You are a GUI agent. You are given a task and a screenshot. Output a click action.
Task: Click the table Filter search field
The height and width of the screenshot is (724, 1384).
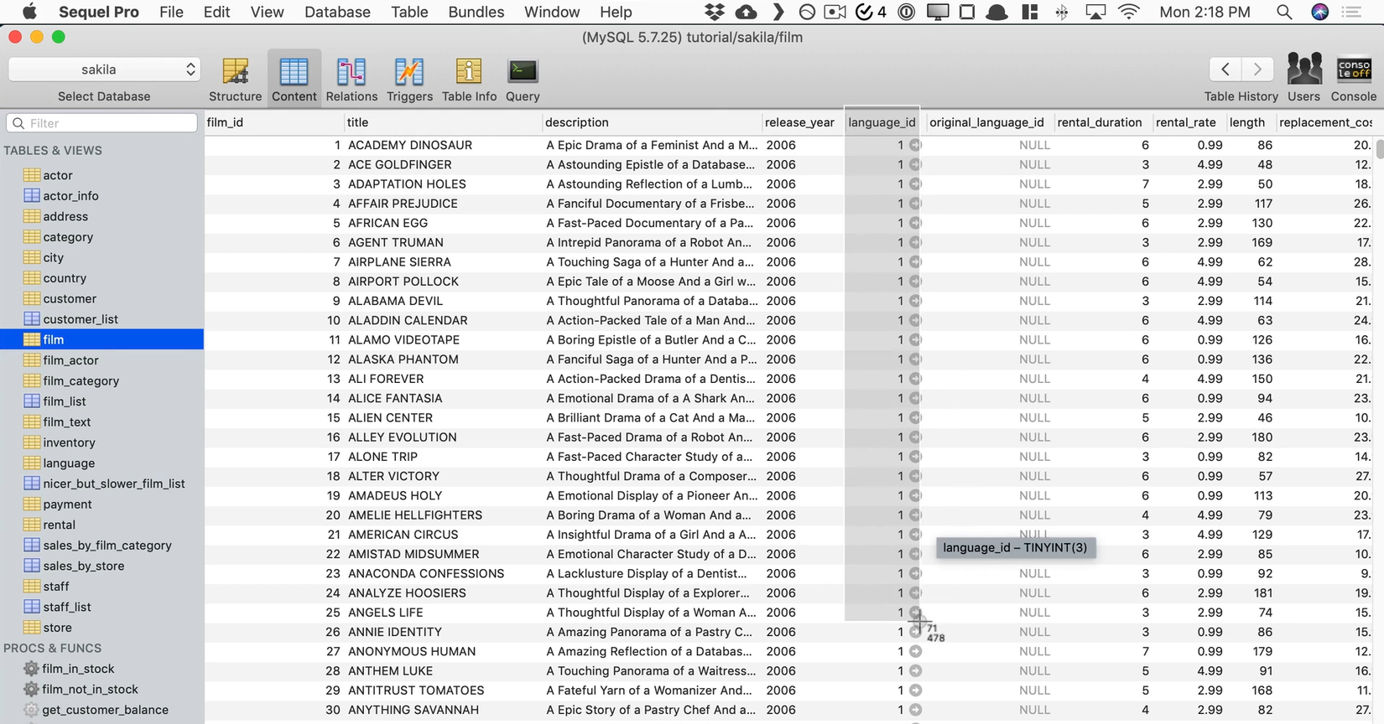pos(102,123)
